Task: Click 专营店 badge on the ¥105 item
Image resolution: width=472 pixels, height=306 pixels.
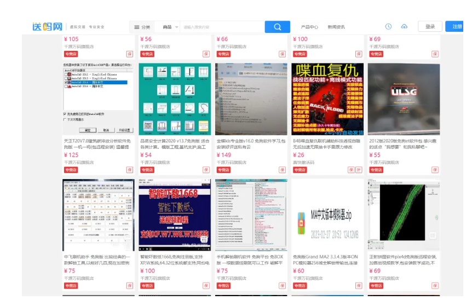Action: (71, 54)
